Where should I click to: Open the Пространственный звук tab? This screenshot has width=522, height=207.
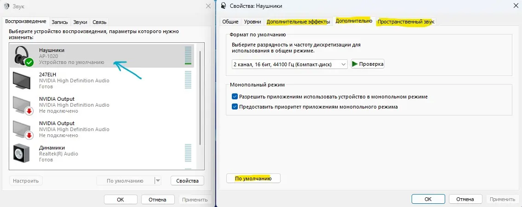point(406,22)
